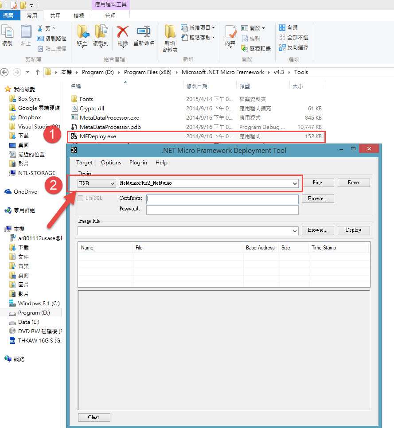This screenshot has height=428, width=394.
Task: Click Paste shortcut (貼上捷徑) in ribbon
Action: pos(51,49)
